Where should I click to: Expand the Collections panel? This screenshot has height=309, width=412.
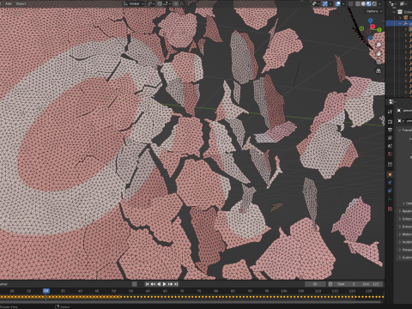(x=404, y=219)
